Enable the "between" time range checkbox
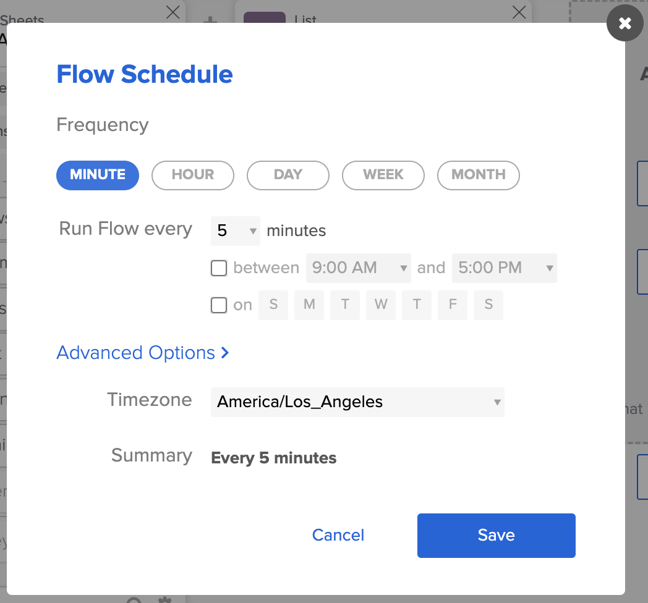The image size is (648, 603). tap(219, 268)
